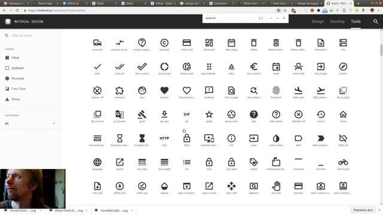The image size is (383, 215).
Task: Choose the Rounded theme
Action: pyautogui.click(x=14, y=78)
